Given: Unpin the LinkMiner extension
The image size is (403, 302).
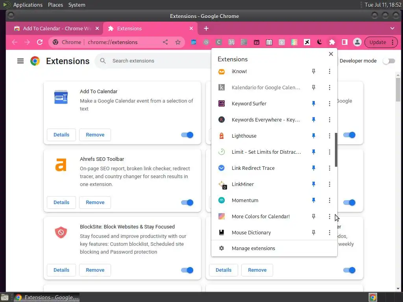Looking at the screenshot, I should [314, 184].
